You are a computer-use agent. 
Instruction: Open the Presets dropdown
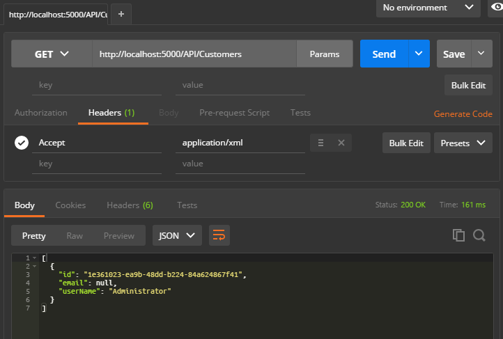(463, 143)
